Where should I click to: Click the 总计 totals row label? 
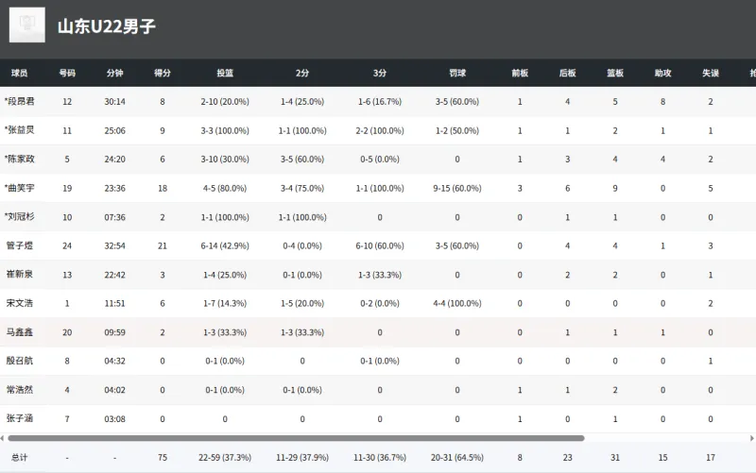point(18,458)
